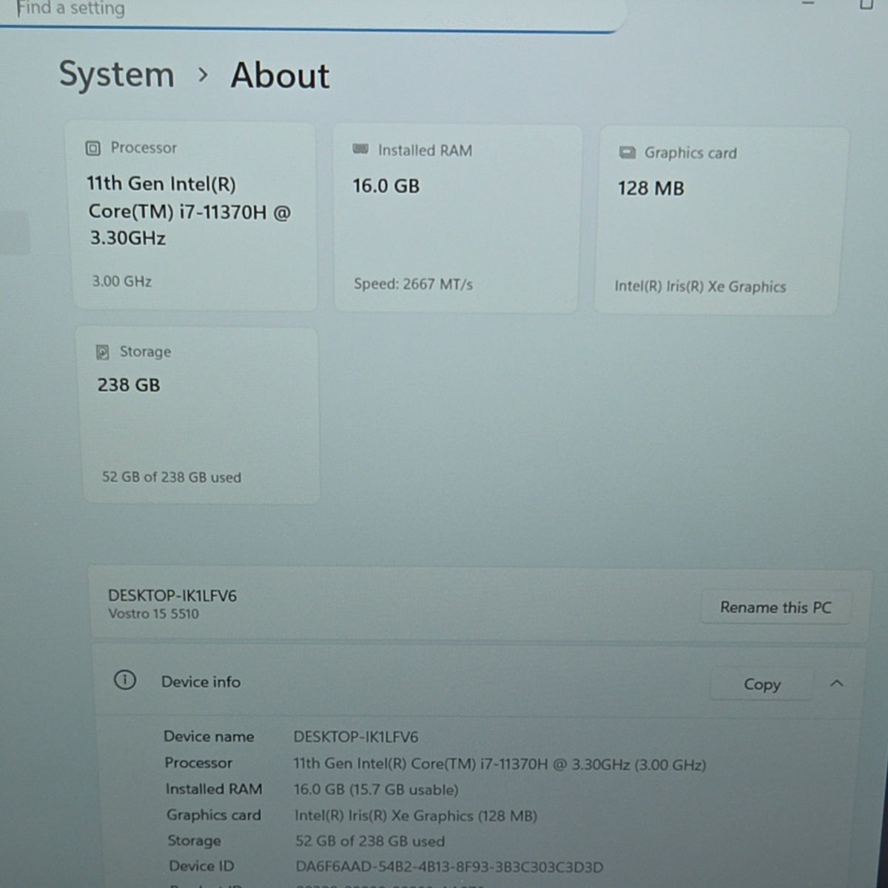Image resolution: width=888 pixels, height=888 pixels.
Task: Click the Device ID value DA6F6AAD
Action: [449, 867]
